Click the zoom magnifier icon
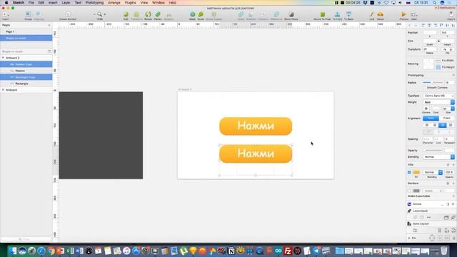Screen dimensions: 457x257 100,14
